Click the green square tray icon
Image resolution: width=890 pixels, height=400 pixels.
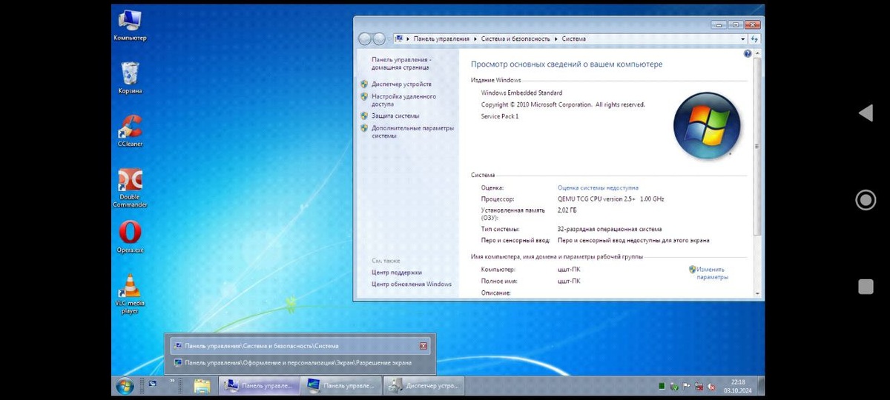pos(662,386)
